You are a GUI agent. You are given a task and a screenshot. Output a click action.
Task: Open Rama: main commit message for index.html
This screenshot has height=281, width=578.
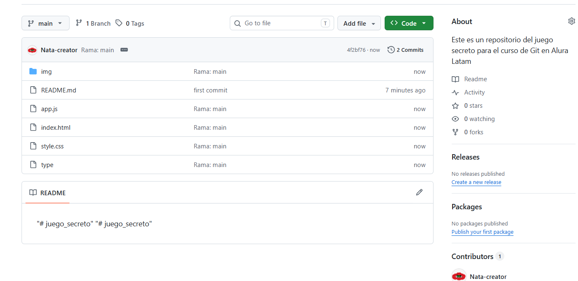click(210, 127)
